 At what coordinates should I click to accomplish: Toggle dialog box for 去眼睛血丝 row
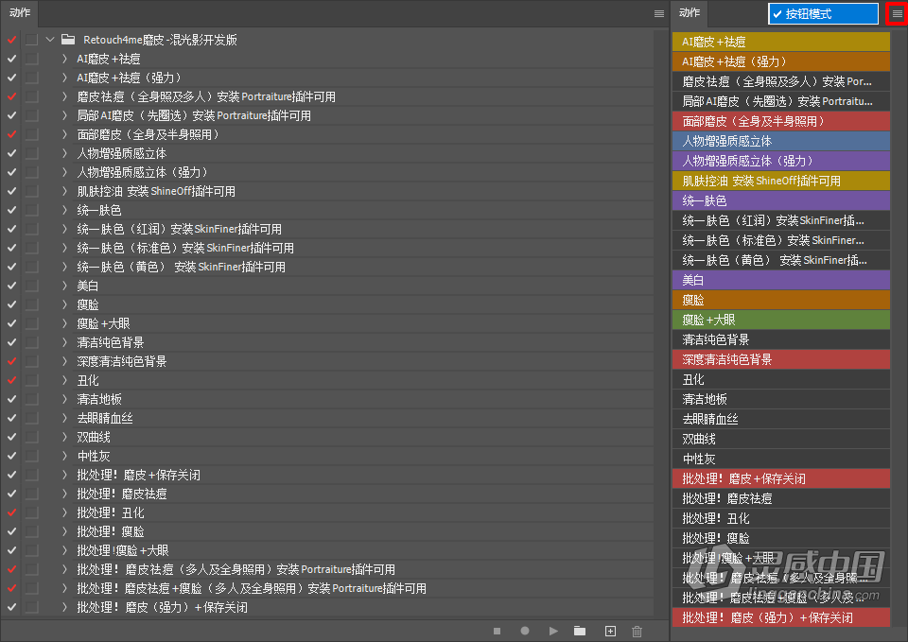(32, 418)
